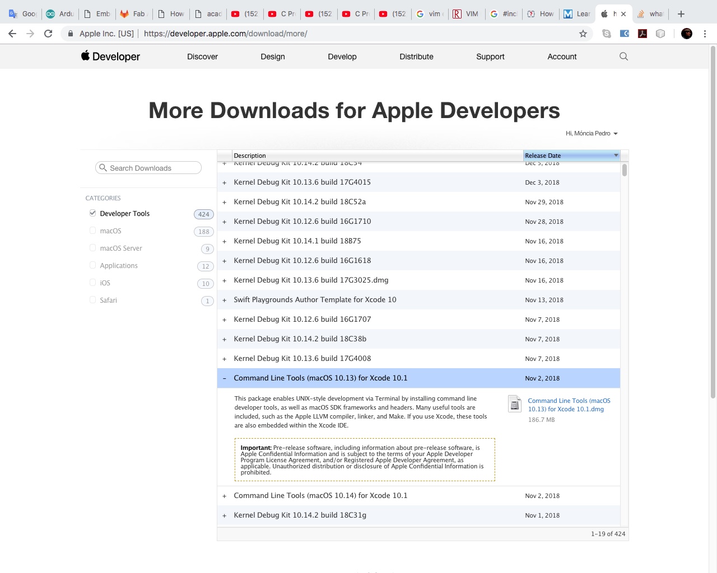Reload the page with refresh icon

click(48, 34)
